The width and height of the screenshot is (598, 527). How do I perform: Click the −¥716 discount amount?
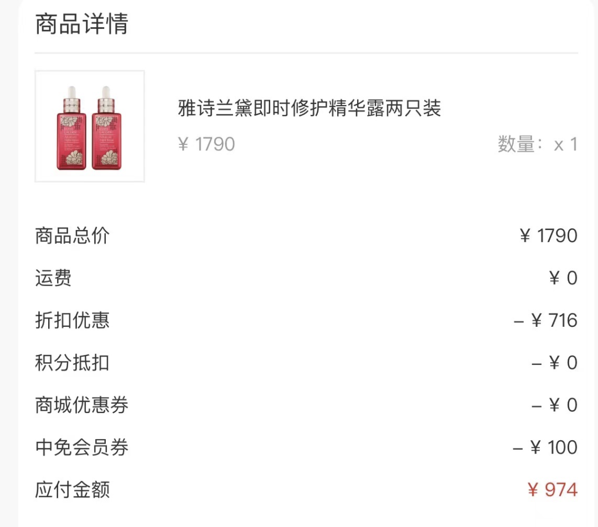click(x=545, y=320)
